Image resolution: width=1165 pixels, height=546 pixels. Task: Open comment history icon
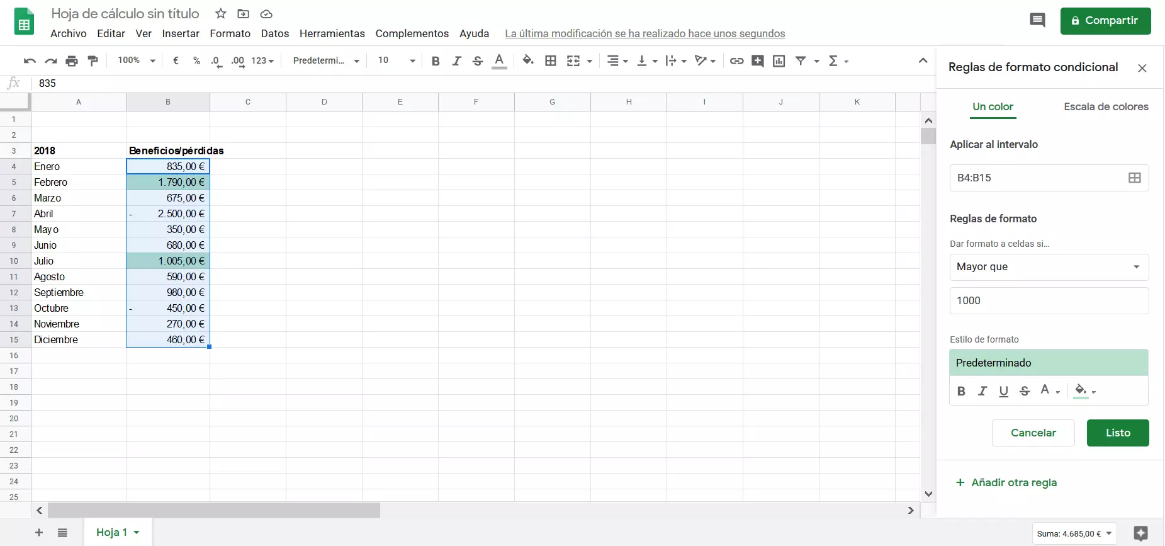pyautogui.click(x=1037, y=21)
